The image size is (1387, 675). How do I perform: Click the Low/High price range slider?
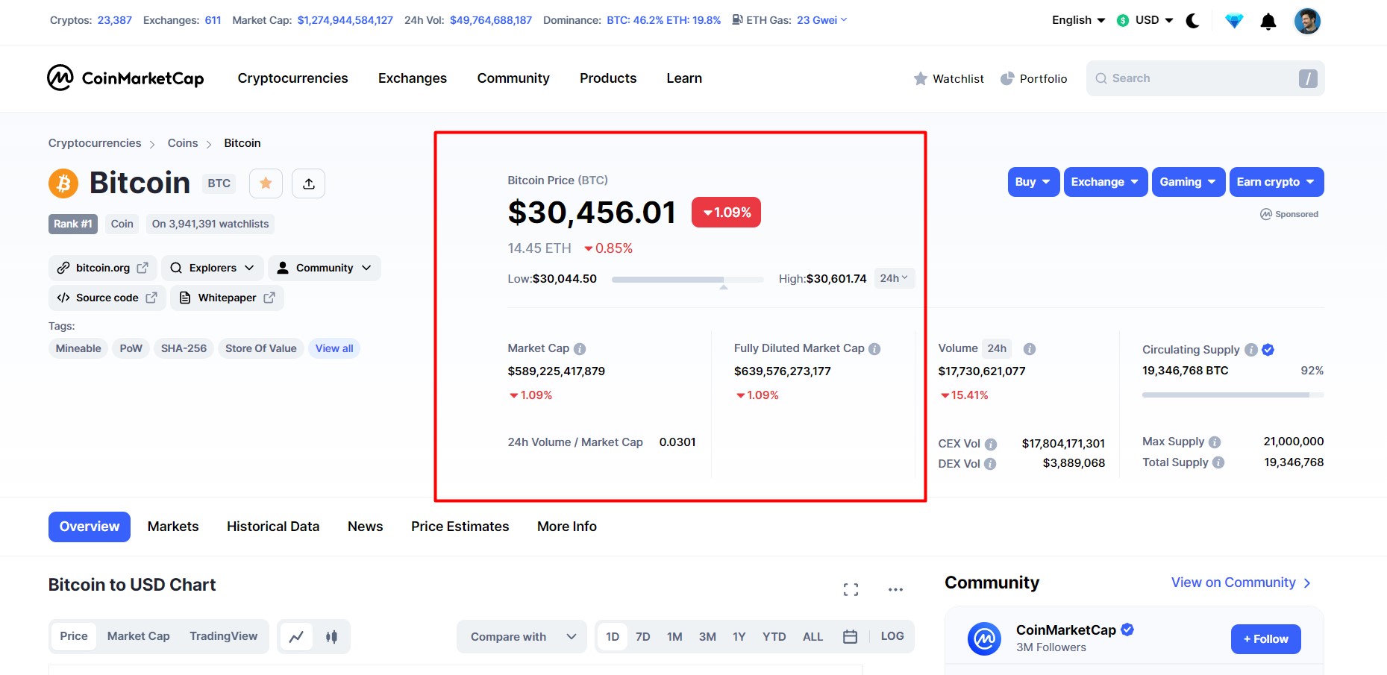click(687, 280)
